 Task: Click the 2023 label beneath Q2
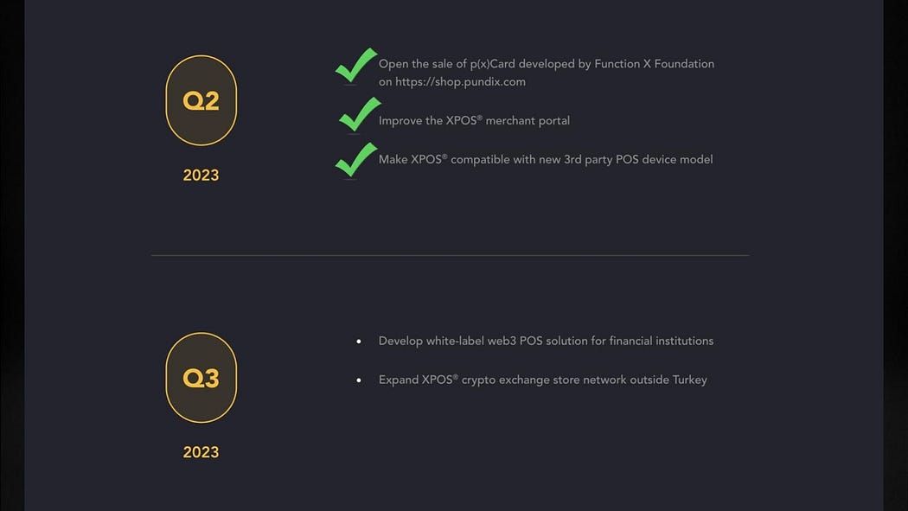point(201,176)
